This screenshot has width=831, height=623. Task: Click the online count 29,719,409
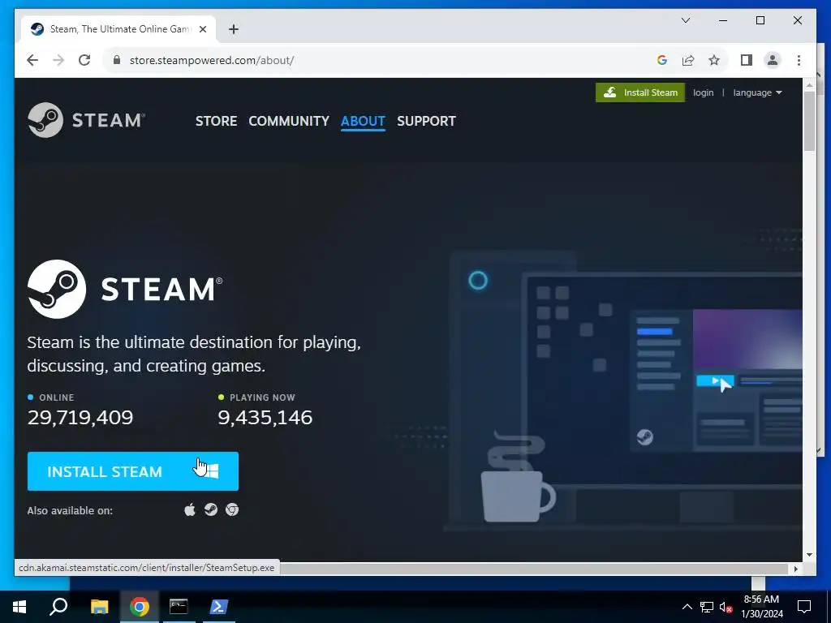80,418
